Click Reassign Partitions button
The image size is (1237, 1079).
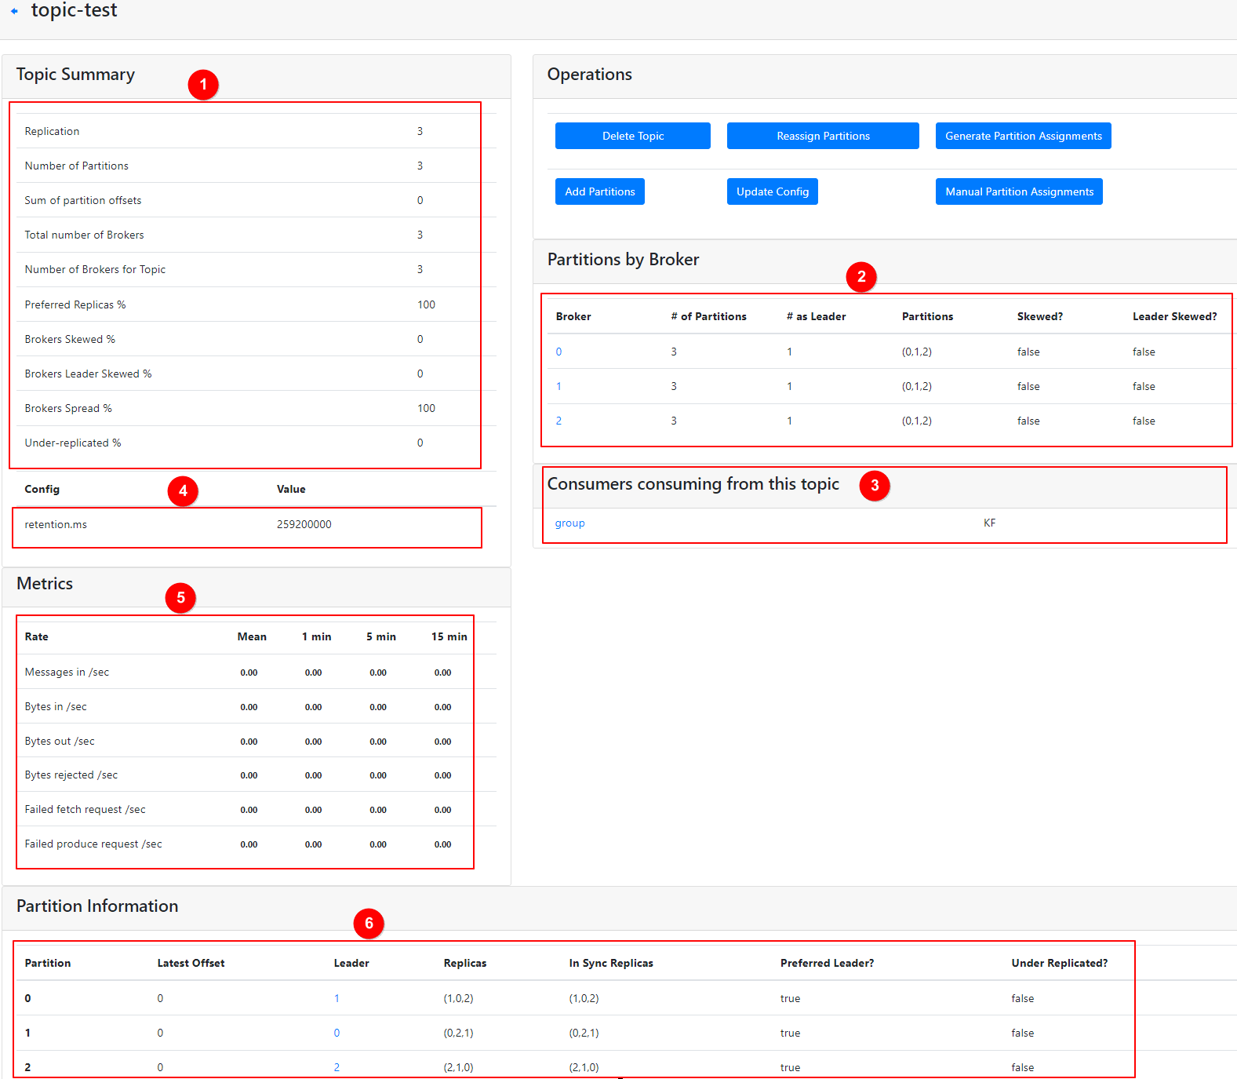pyautogui.click(x=822, y=136)
